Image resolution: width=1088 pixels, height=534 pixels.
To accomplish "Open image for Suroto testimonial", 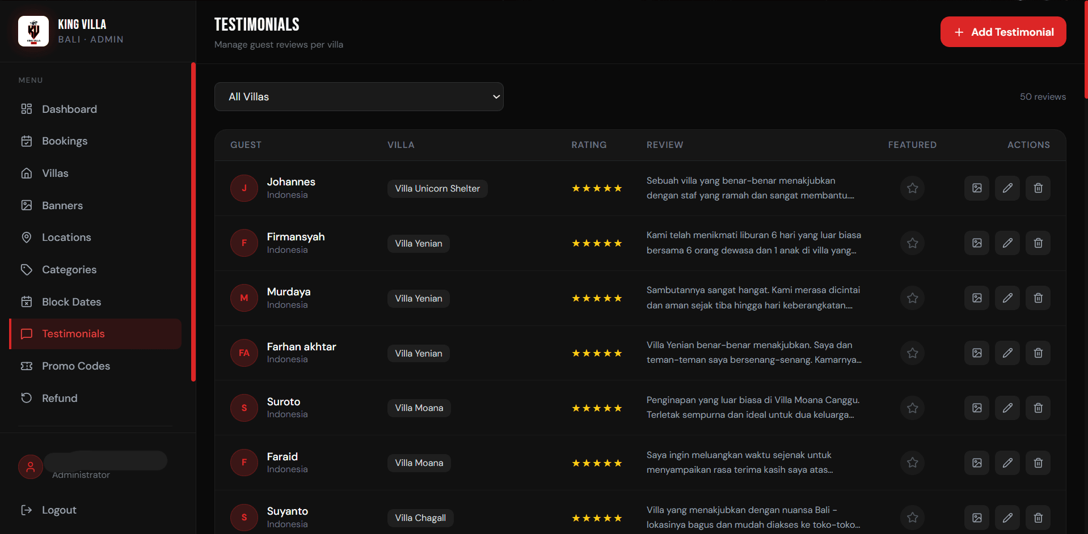I will coord(977,408).
